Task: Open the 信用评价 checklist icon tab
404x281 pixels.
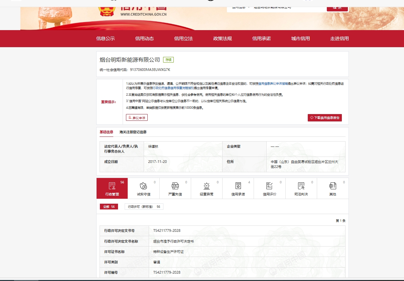Action: pyautogui.click(x=269, y=188)
